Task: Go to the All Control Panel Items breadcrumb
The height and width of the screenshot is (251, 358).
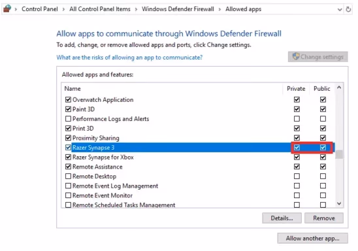Action: click(100, 9)
